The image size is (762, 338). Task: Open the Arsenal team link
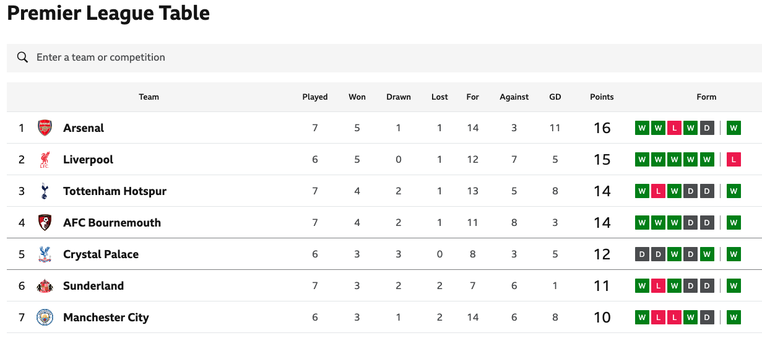click(84, 128)
